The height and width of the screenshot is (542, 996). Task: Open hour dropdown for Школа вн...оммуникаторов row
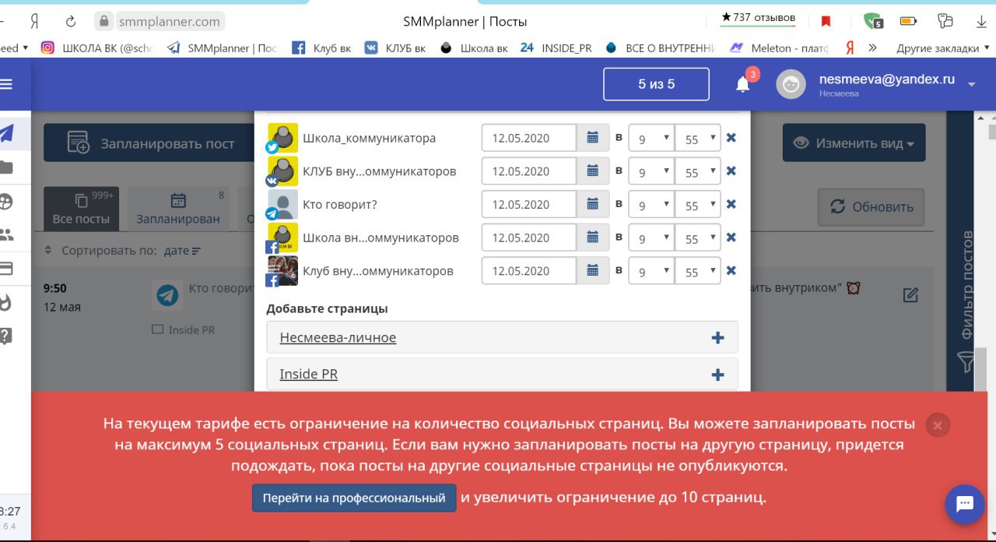pyautogui.click(x=651, y=238)
